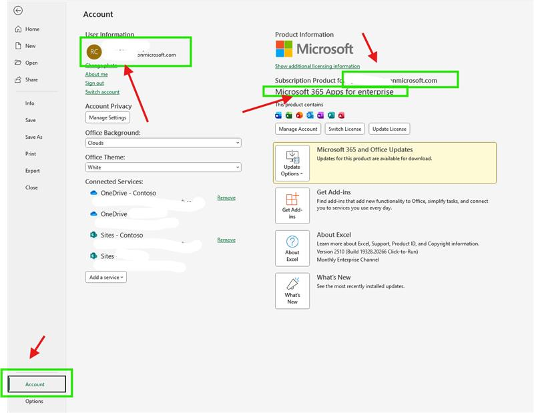This screenshot has width=534, height=413.
Task: Select New in the left sidebar
Action: pyautogui.click(x=25, y=46)
